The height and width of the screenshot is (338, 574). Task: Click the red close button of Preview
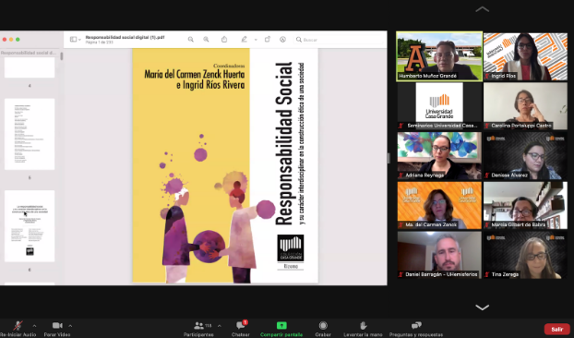pos(5,40)
